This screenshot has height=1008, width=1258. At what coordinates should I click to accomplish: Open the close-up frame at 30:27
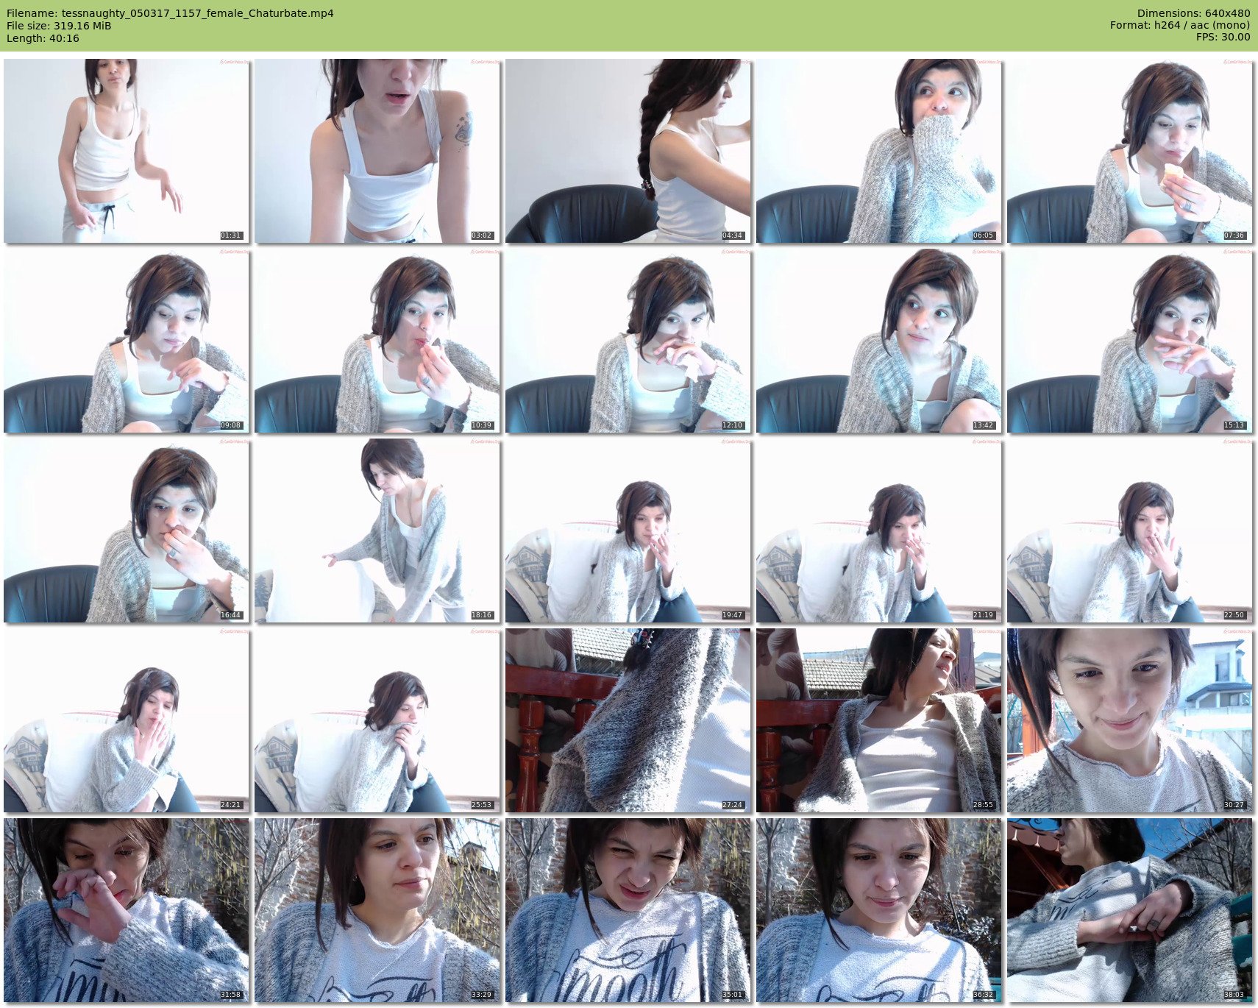point(1130,720)
